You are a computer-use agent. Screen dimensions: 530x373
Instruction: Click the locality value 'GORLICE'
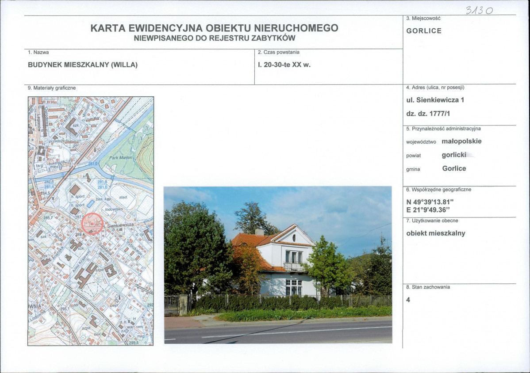click(424, 31)
